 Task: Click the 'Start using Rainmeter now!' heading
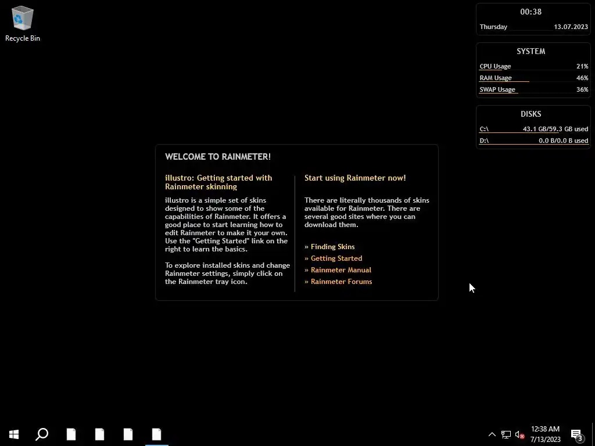(355, 178)
